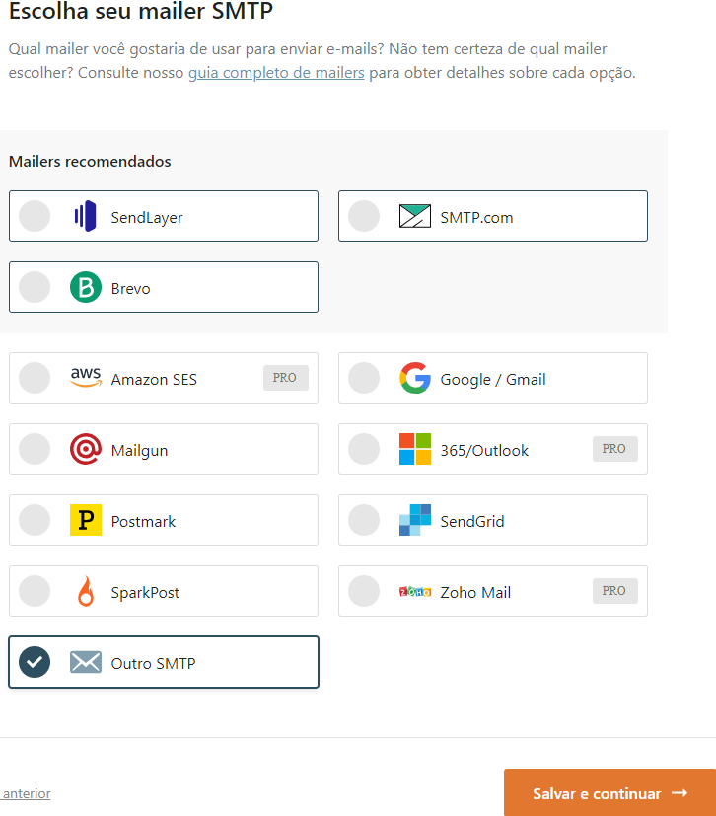
Task: Click the Amazon SES aws logo
Action: 86,378
